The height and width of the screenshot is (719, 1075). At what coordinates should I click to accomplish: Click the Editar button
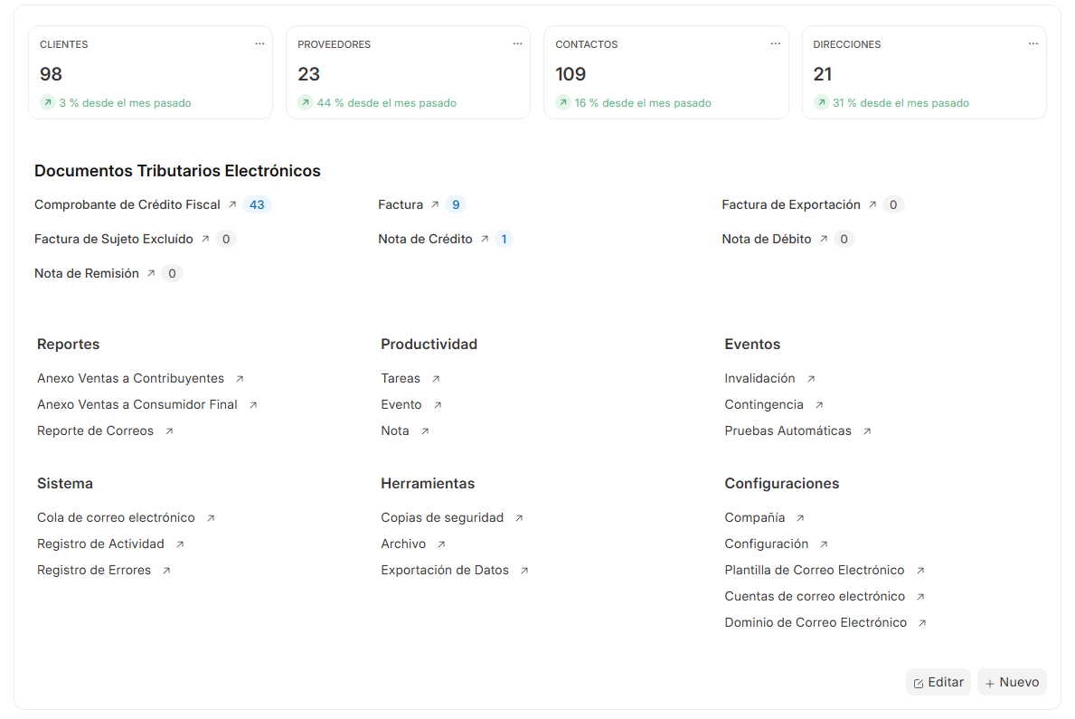coord(938,683)
